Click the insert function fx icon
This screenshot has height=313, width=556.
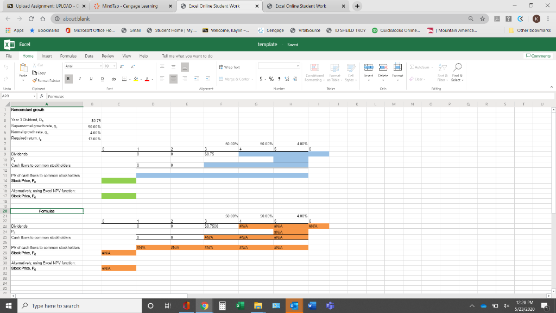pos(42,96)
